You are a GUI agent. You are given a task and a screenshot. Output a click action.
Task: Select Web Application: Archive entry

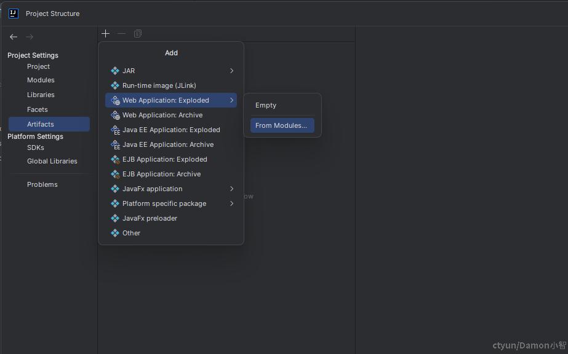click(171, 115)
